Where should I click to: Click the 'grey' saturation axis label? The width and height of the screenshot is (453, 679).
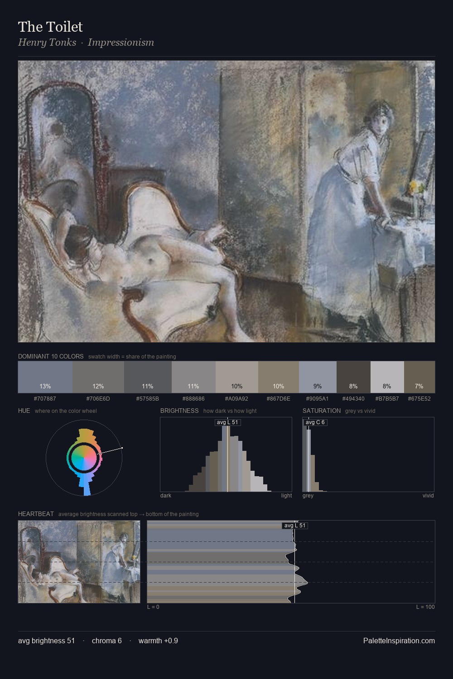click(x=308, y=496)
